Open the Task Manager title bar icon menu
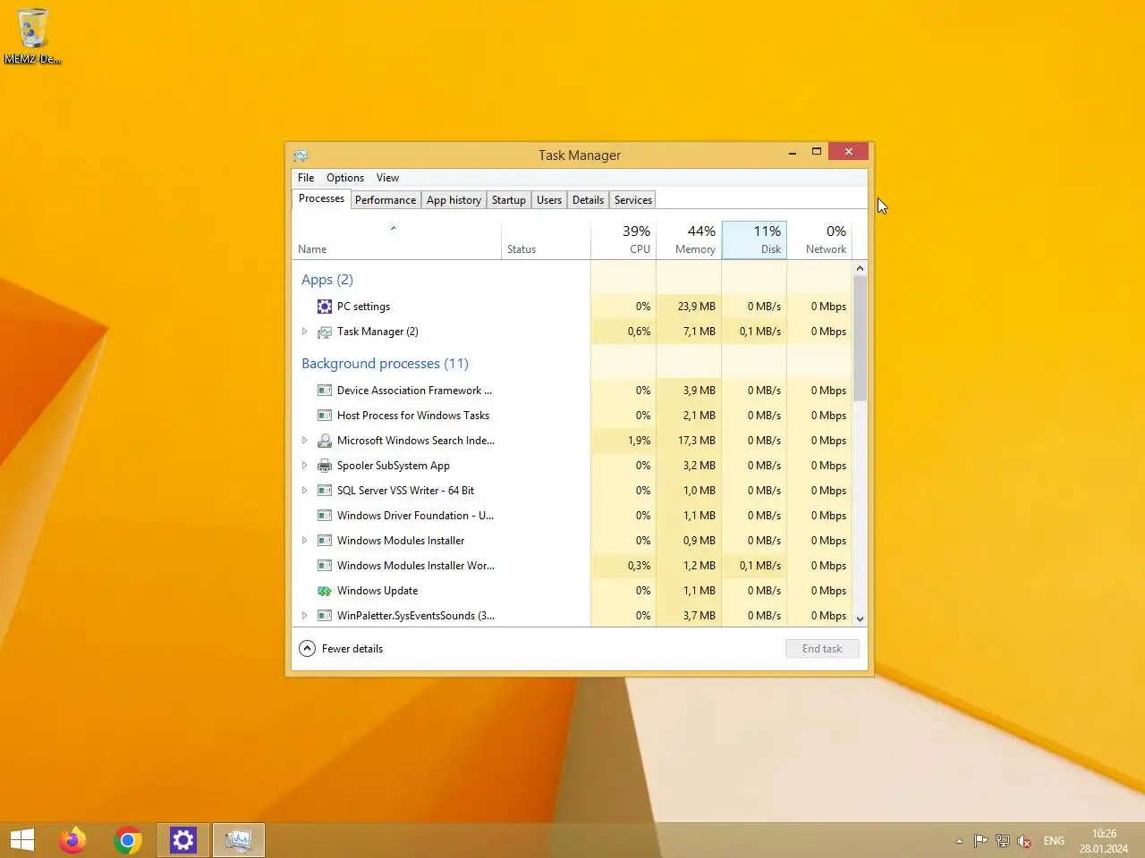The height and width of the screenshot is (858, 1145). [x=301, y=156]
